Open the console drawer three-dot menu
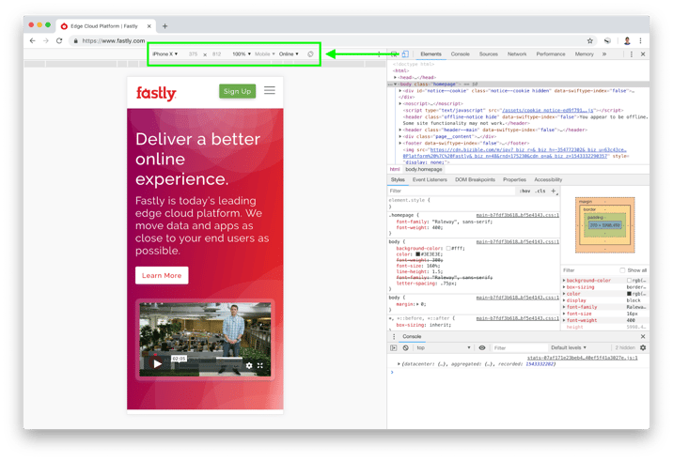 coord(394,336)
